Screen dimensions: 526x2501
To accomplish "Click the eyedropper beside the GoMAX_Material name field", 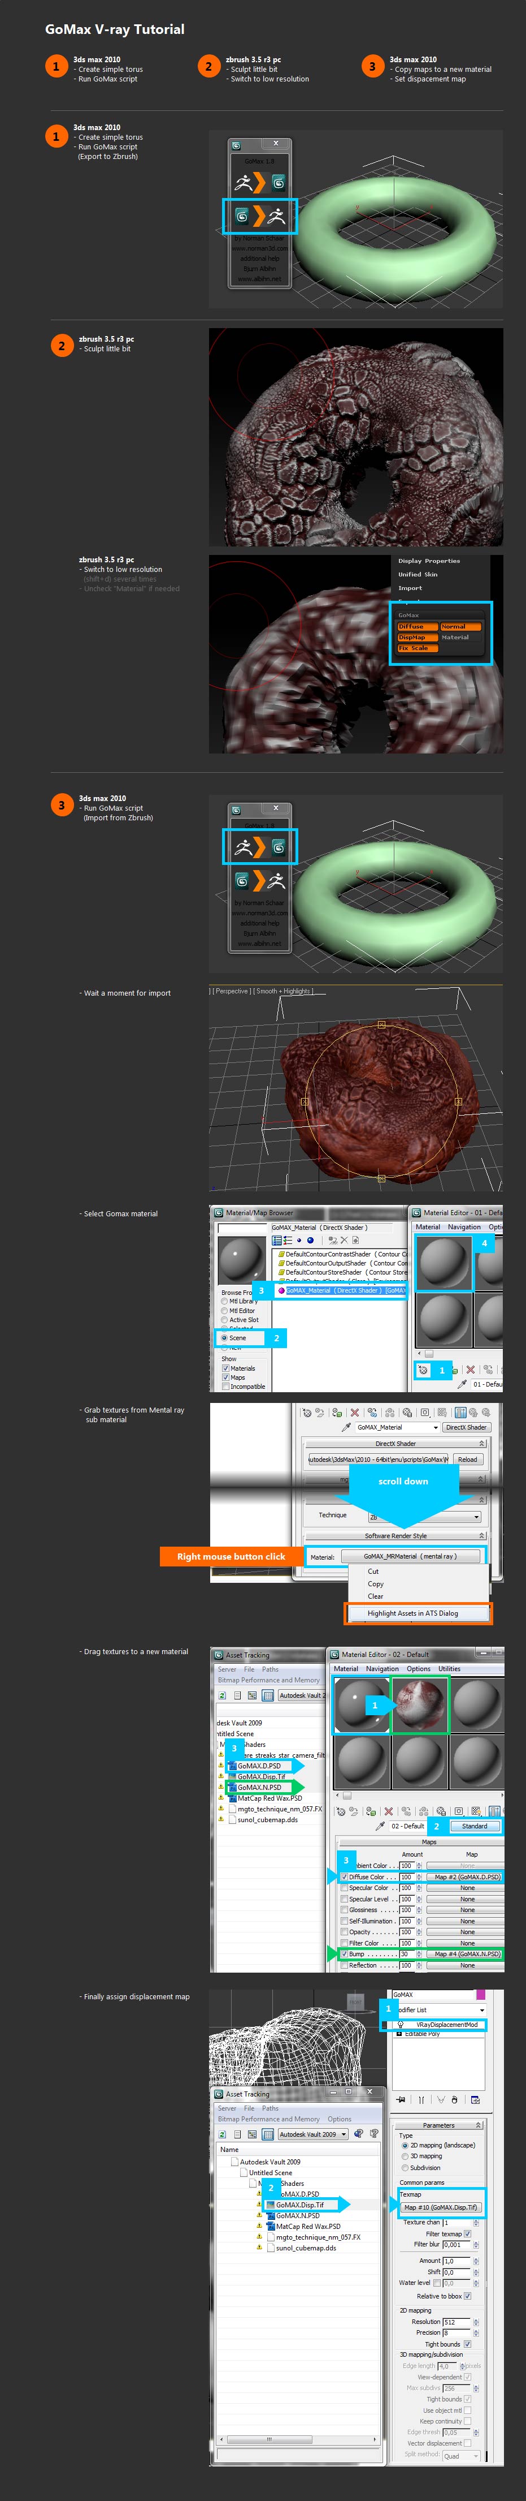I will tap(346, 1427).
